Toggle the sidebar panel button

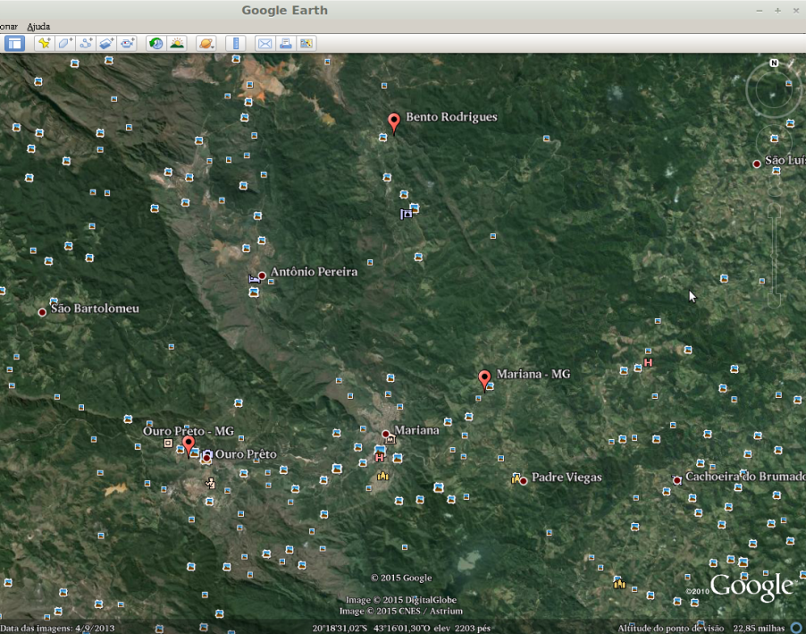tap(15, 43)
